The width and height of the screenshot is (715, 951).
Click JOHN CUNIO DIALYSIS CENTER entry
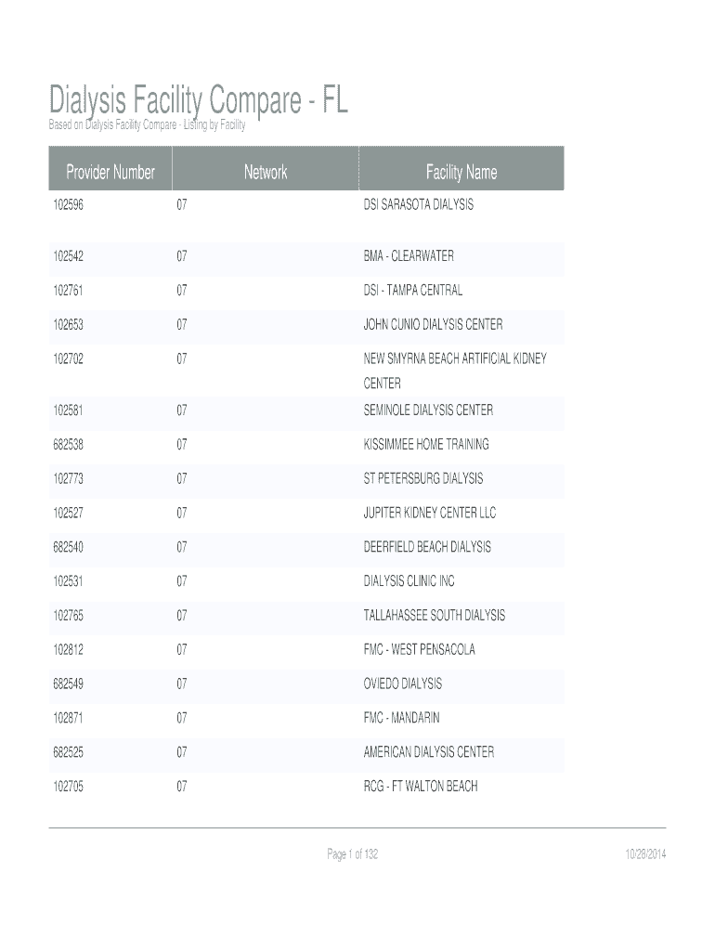433,324
